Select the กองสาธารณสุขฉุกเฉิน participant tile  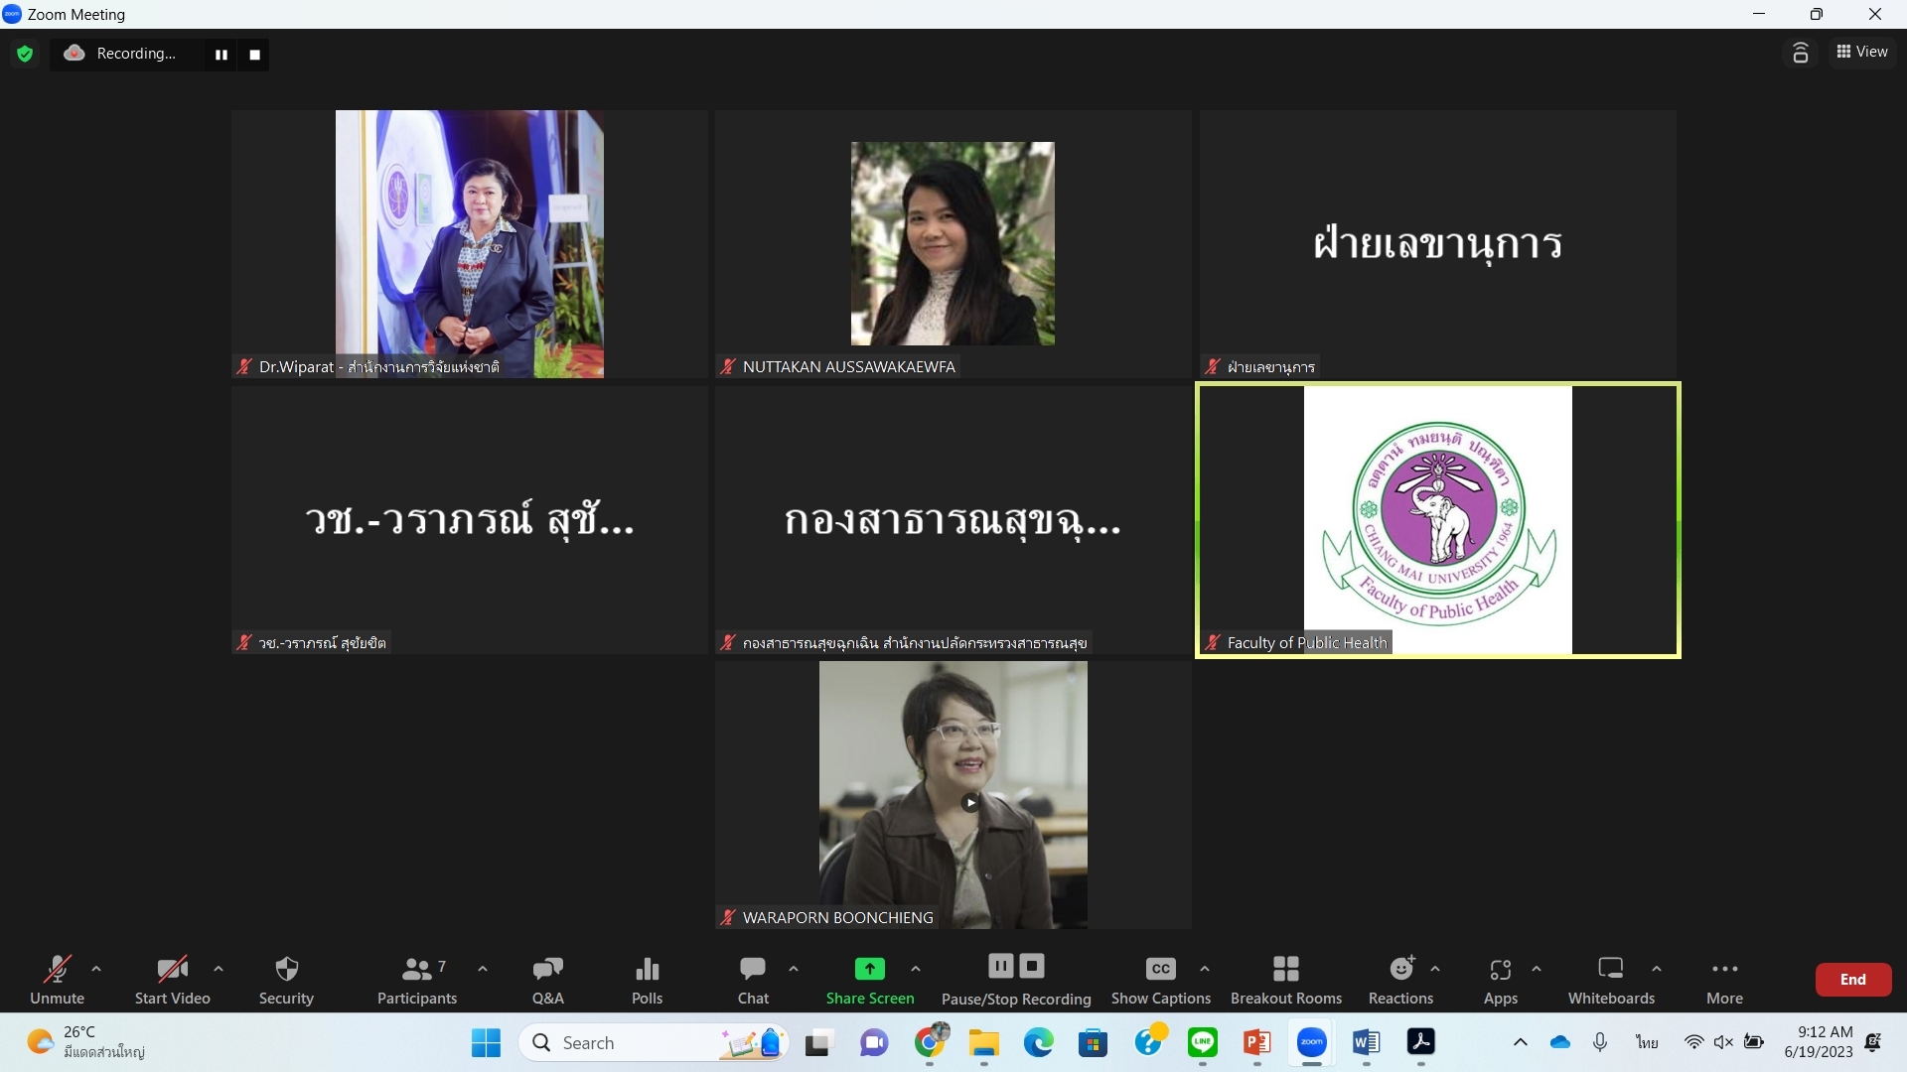click(953, 520)
